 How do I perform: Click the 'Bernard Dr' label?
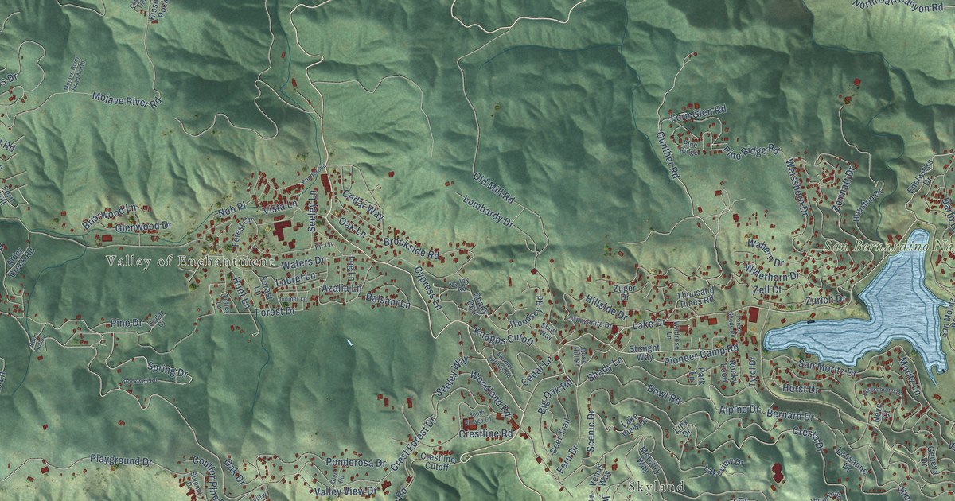coord(790,415)
